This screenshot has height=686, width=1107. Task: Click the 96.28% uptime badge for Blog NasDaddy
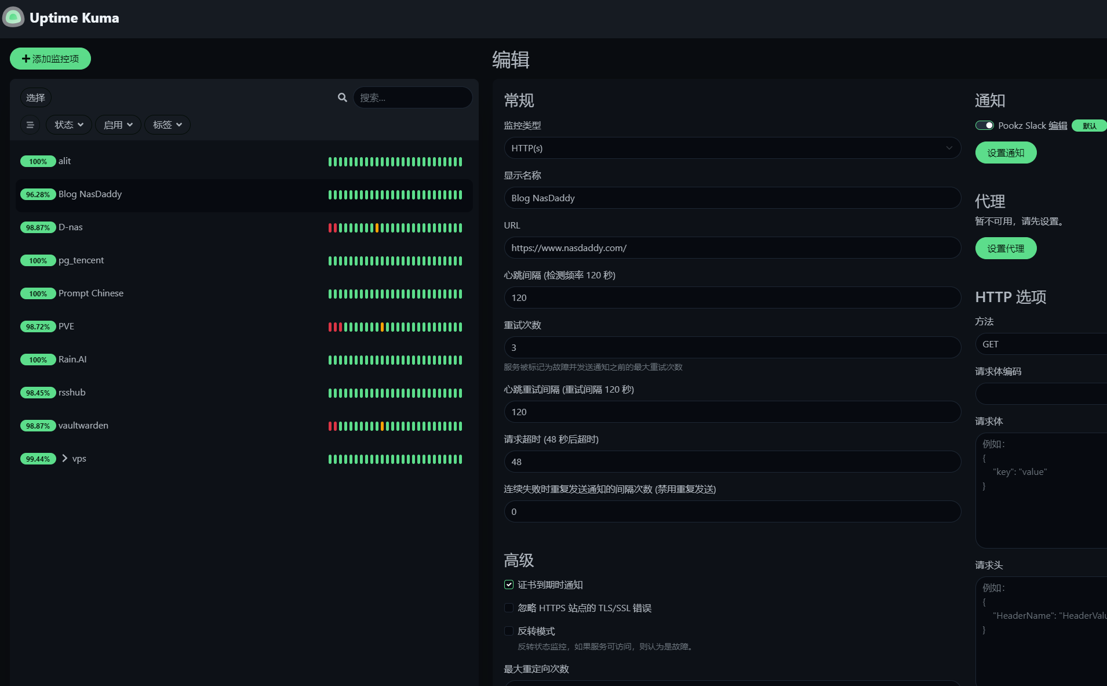38,194
